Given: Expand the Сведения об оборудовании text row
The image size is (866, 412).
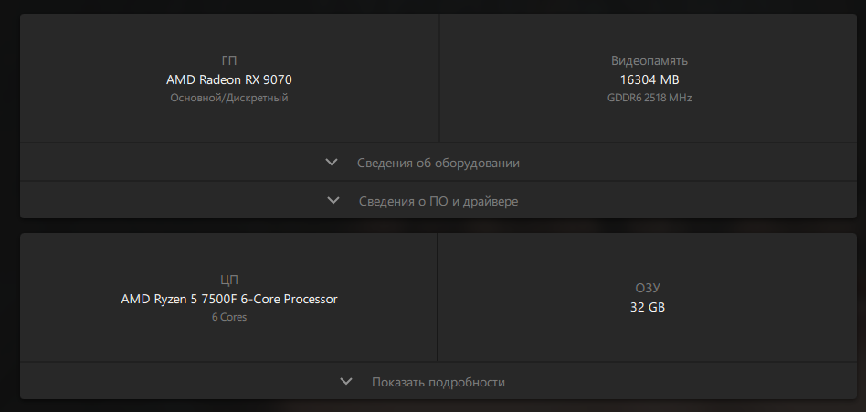Looking at the screenshot, I should (438, 163).
